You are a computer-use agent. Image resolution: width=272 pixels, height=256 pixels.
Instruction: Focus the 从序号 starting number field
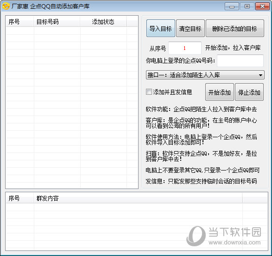click(185, 48)
